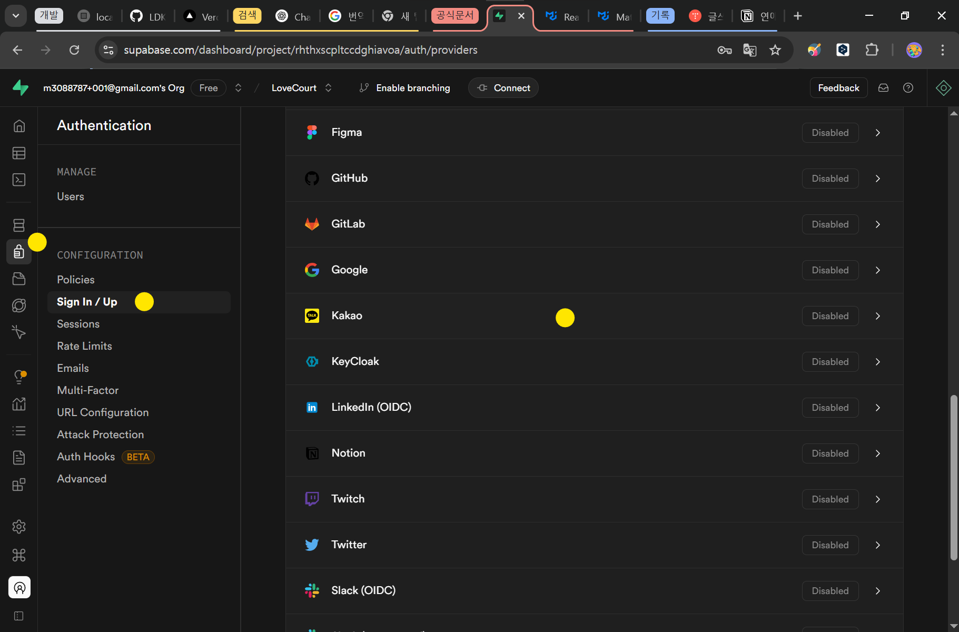Click Enable branching
Screen dimensions: 959x632
point(404,88)
